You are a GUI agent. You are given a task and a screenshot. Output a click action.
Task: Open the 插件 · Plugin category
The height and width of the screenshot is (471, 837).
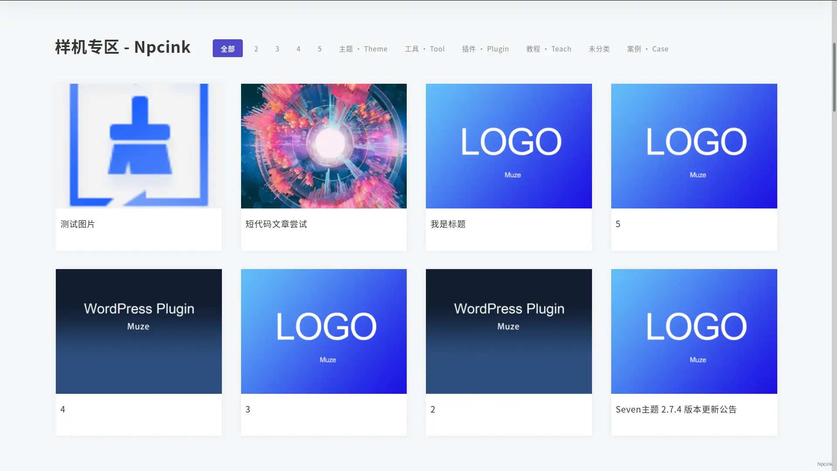click(x=485, y=49)
